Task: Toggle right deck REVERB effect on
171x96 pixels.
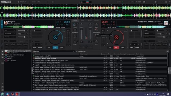Action: [x=167, y=34]
